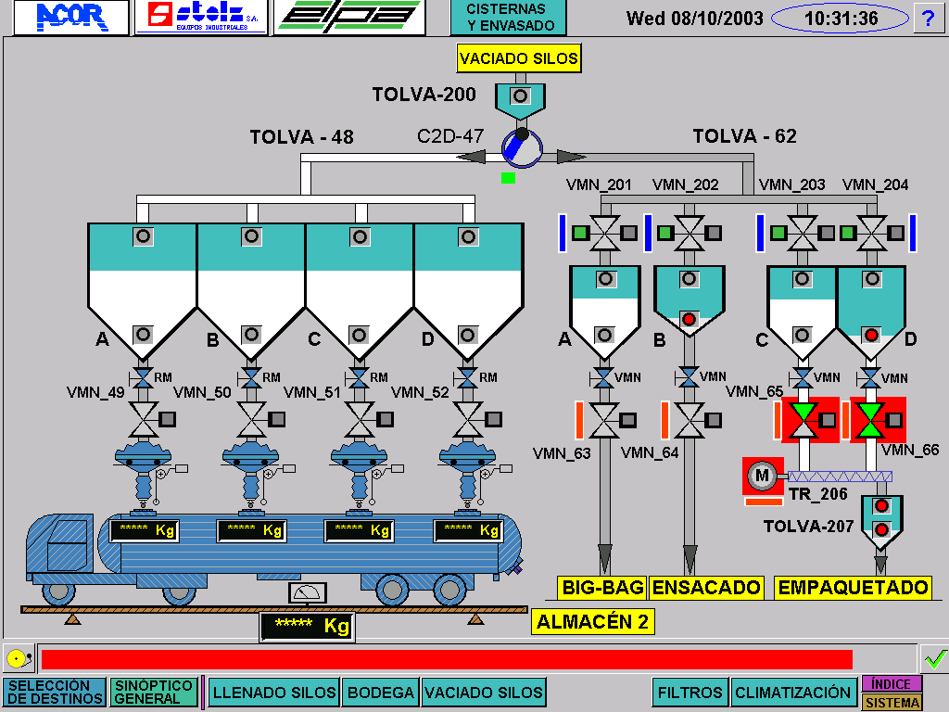The image size is (949, 712).
Task: Toggle TOLVA-200 hopper level sensor
Action: tap(521, 96)
